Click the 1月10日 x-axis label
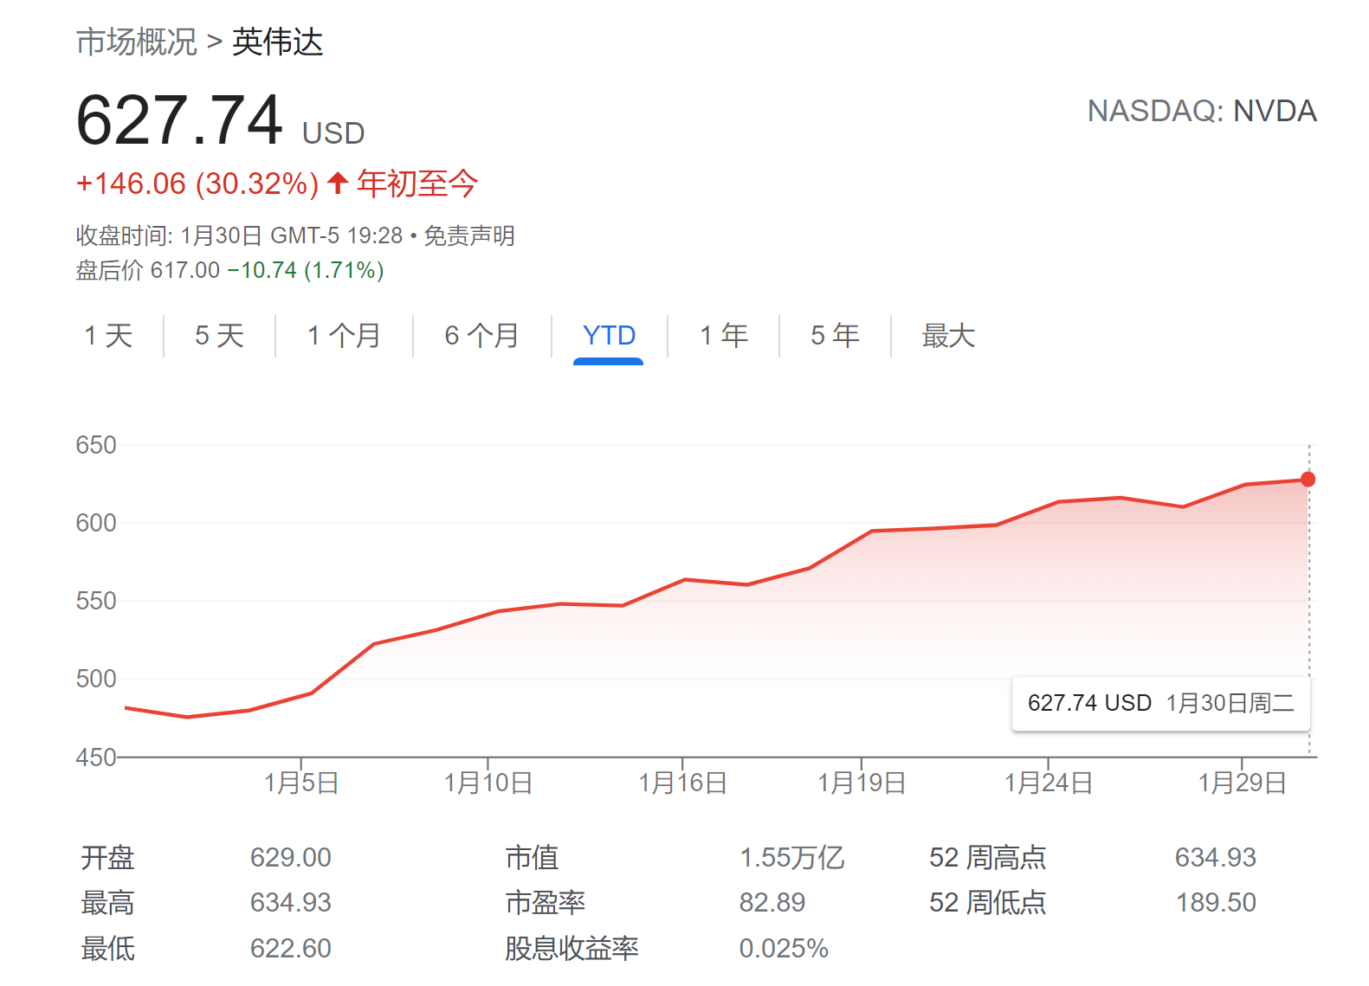Viewport: 1369px width, 986px height. pyautogui.click(x=488, y=783)
